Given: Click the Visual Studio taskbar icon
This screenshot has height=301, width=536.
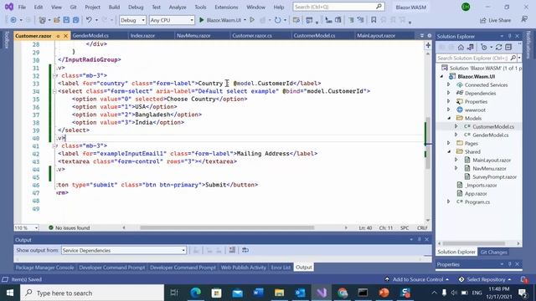Looking at the screenshot, I should pyautogui.click(x=322, y=293).
